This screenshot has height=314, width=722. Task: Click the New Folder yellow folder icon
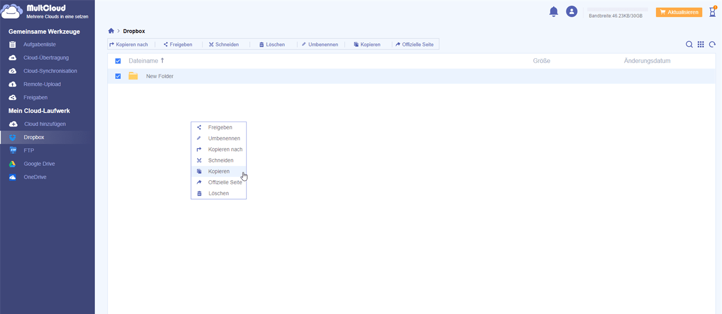133,76
